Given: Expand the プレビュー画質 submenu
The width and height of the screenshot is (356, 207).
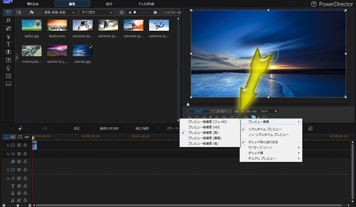Looking at the screenshot, I should (271, 122).
